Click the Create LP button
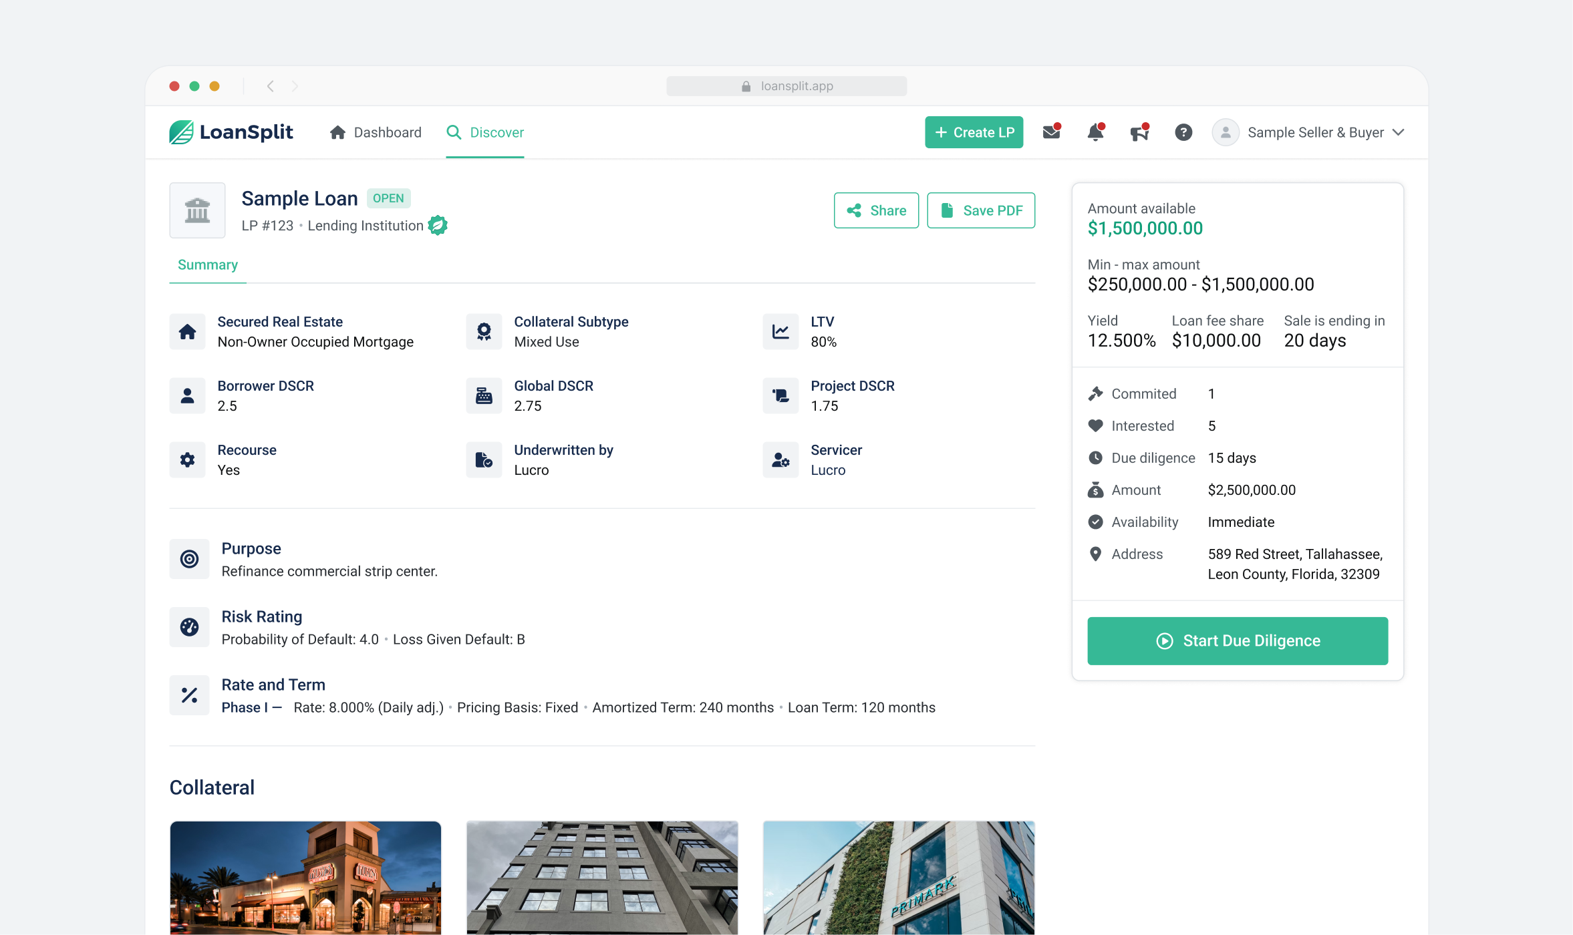Viewport: 1573px width, 935px height. (x=974, y=132)
